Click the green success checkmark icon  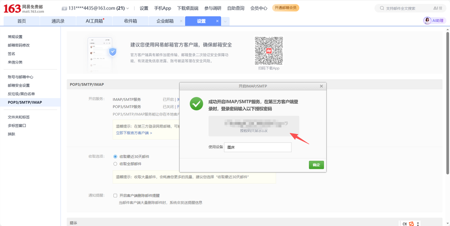click(196, 104)
